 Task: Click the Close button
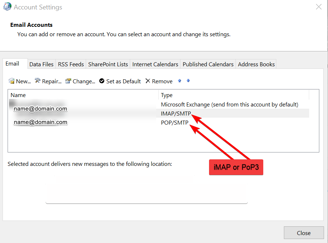click(304, 233)
